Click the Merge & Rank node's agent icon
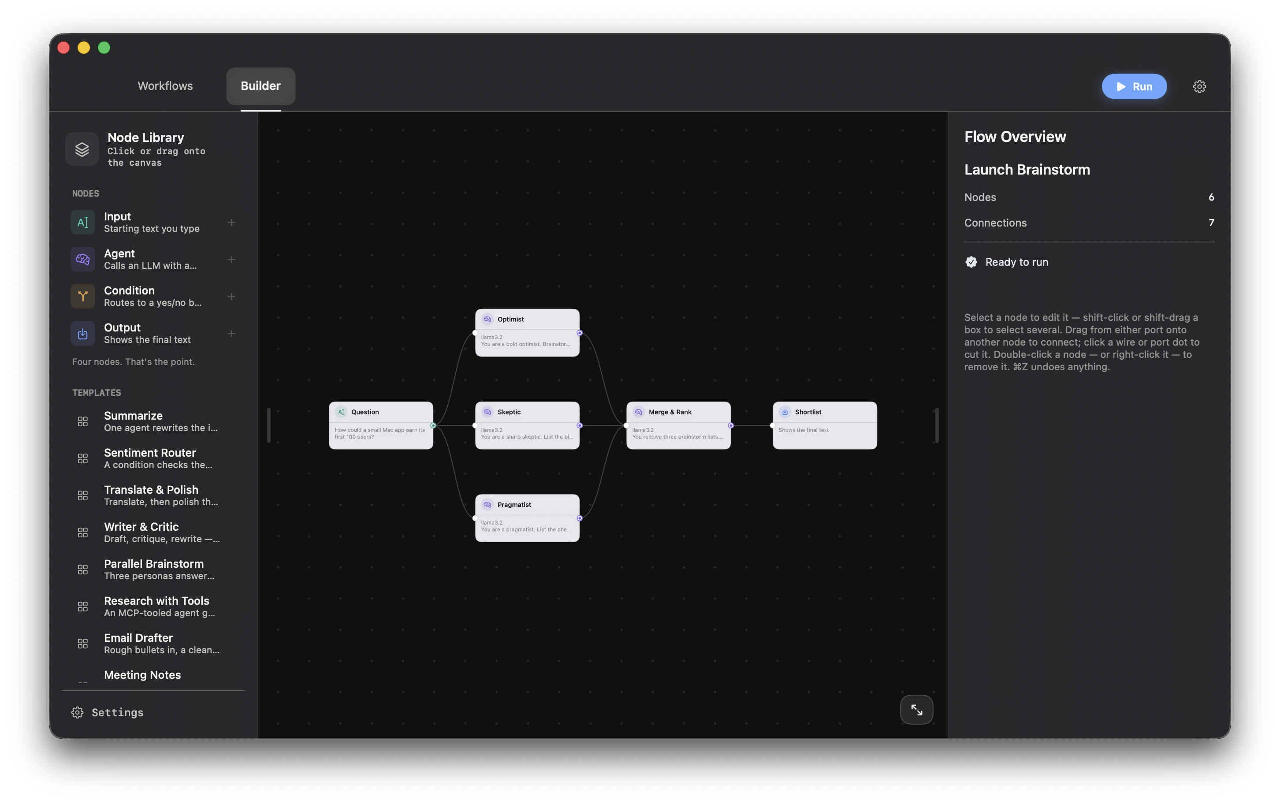Viewport: 1280px width, 804px height. point(638,412)
